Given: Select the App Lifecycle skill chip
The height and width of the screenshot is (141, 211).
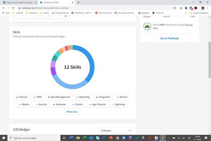Looking at the screenshot, I should pos(97,104).
